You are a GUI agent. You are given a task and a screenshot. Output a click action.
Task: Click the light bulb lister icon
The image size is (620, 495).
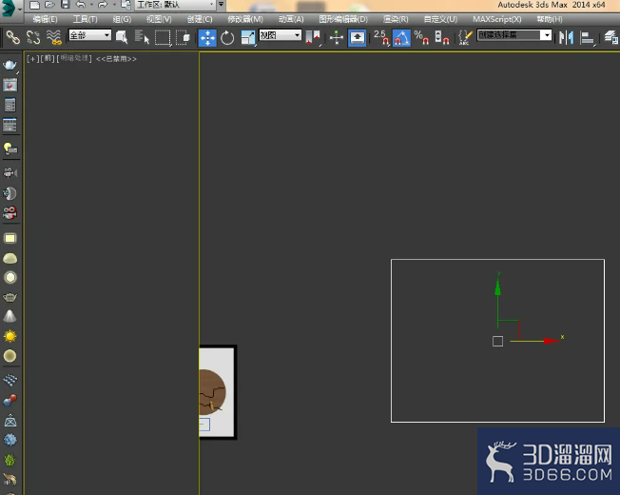click(x=10, y=148)
